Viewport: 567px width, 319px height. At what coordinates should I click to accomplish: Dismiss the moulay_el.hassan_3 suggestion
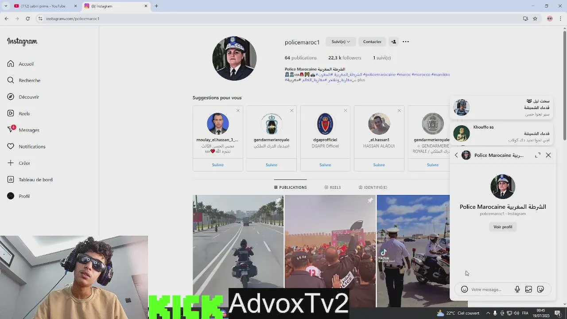tap(238, 110)
